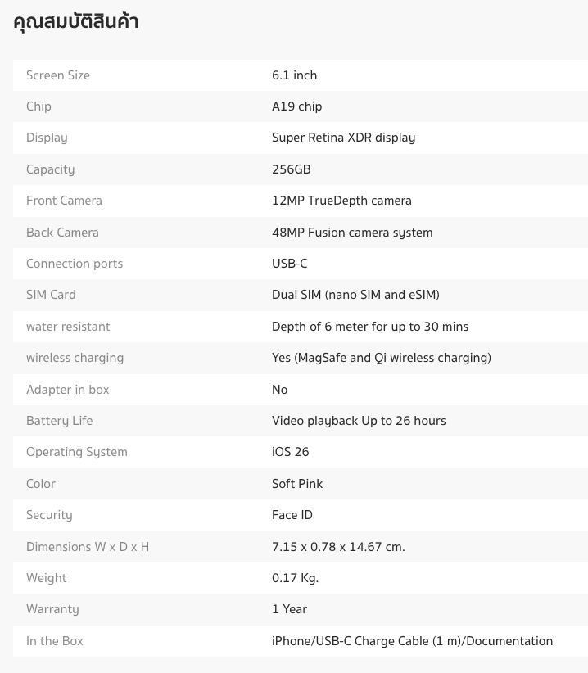This screenshot has width=588, height=673.
Task: Click the Adapter in box label
Action: pyautogui.click(x=67, y=390)
